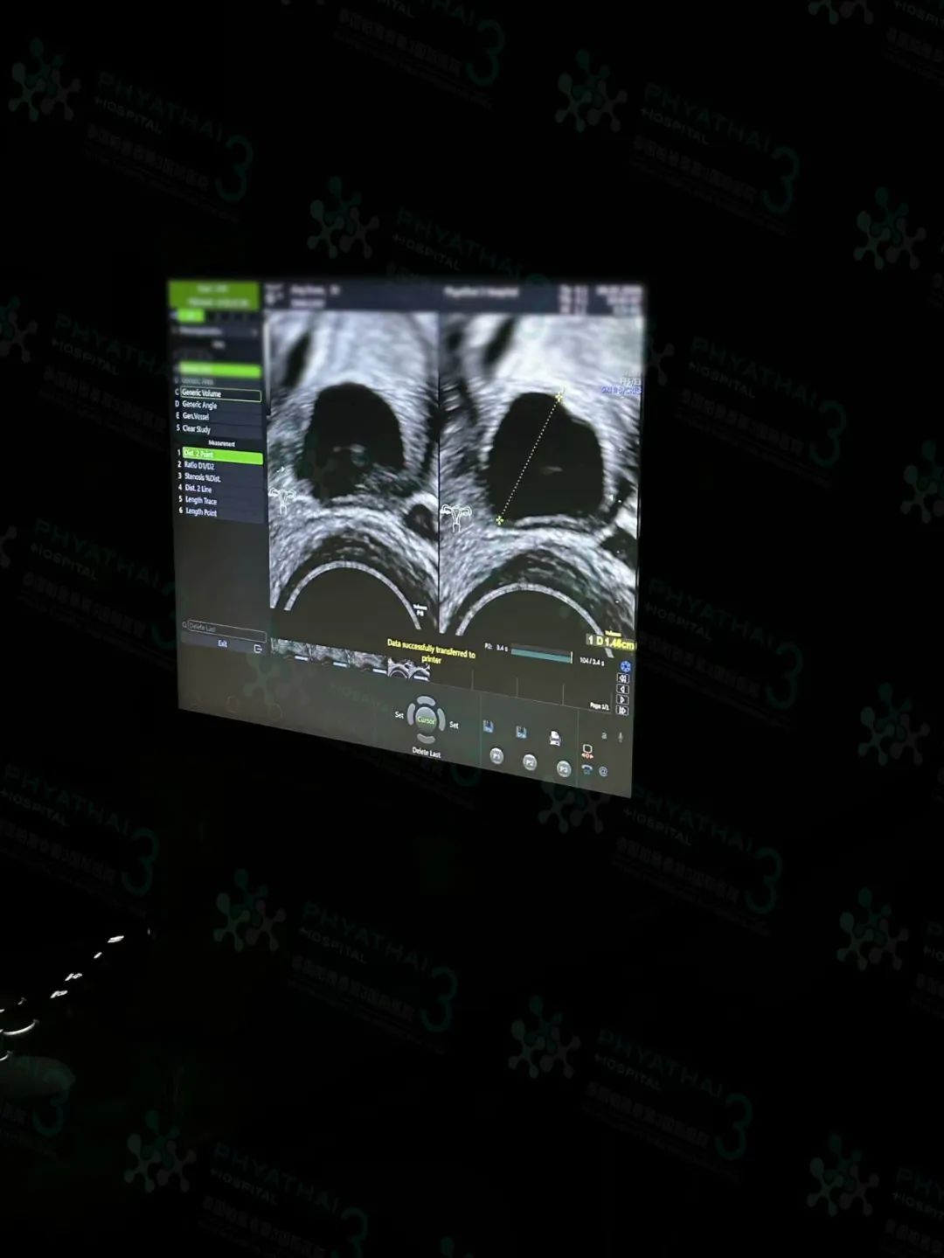Click the 1 D 1.46cm measurement result
Viewport: 944px width, 1258px height.
(609, 643)
